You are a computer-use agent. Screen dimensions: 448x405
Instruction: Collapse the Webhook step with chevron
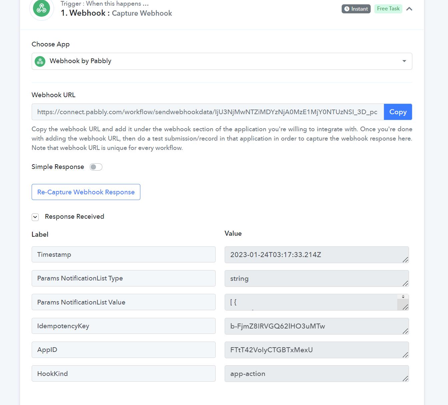pyautogui.click(x=409, y=9)
